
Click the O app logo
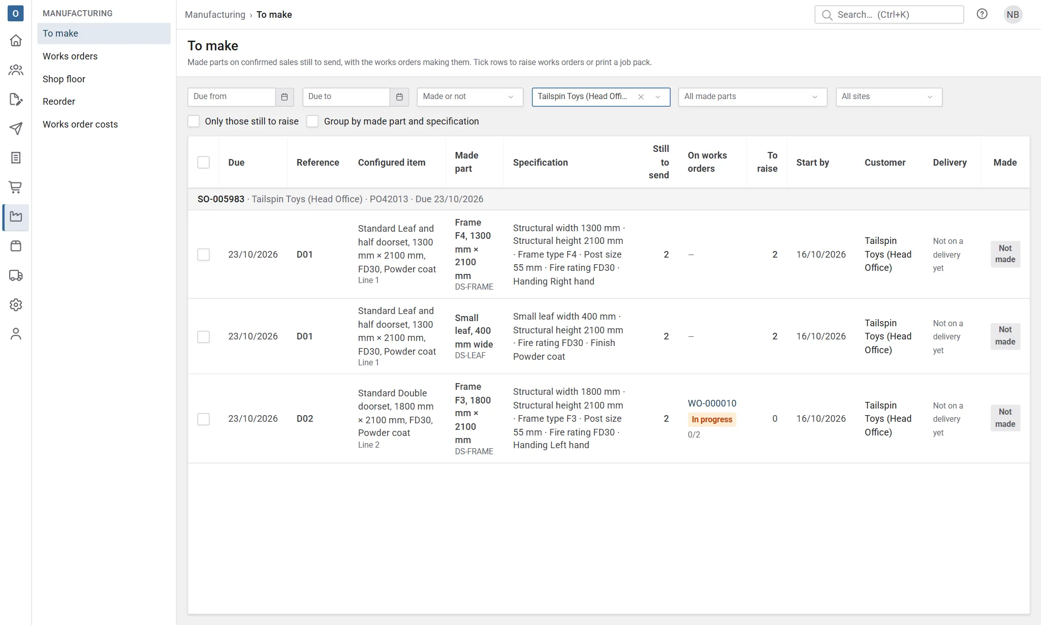tap(16, 14)
